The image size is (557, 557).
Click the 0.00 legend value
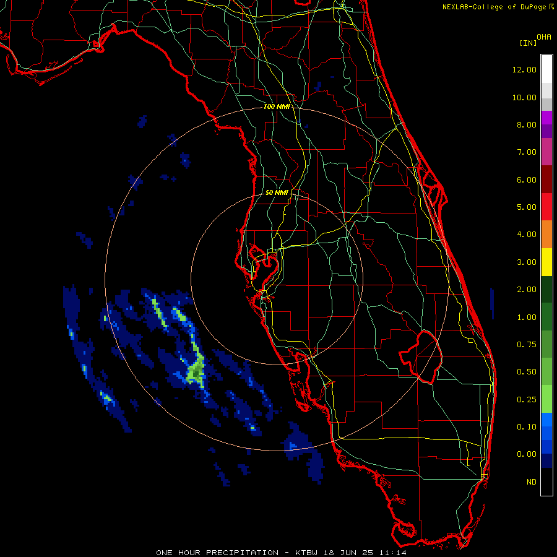tap(527, 454)
